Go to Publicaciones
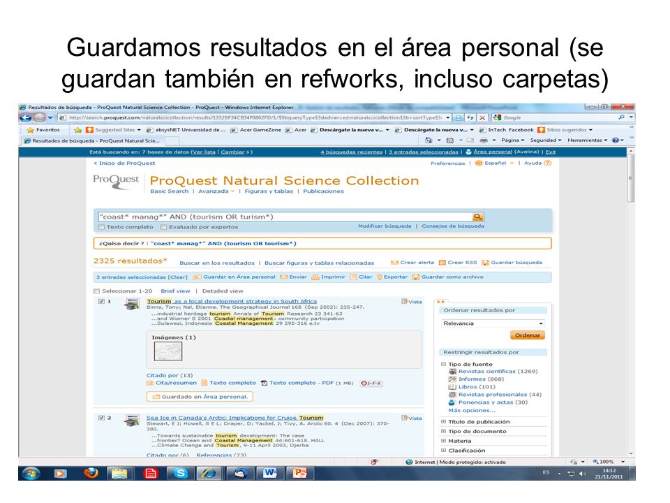This screenshot has width=670, height=503. [x=323, y=191]
